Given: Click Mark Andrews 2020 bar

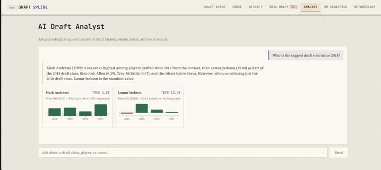Looking at the screenshot, I should coord(85,113).
